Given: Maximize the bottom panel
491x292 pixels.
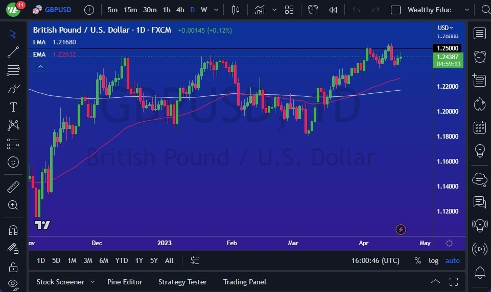Looking at the screenshot, I should pyautogui.click(x=454, y=282).
